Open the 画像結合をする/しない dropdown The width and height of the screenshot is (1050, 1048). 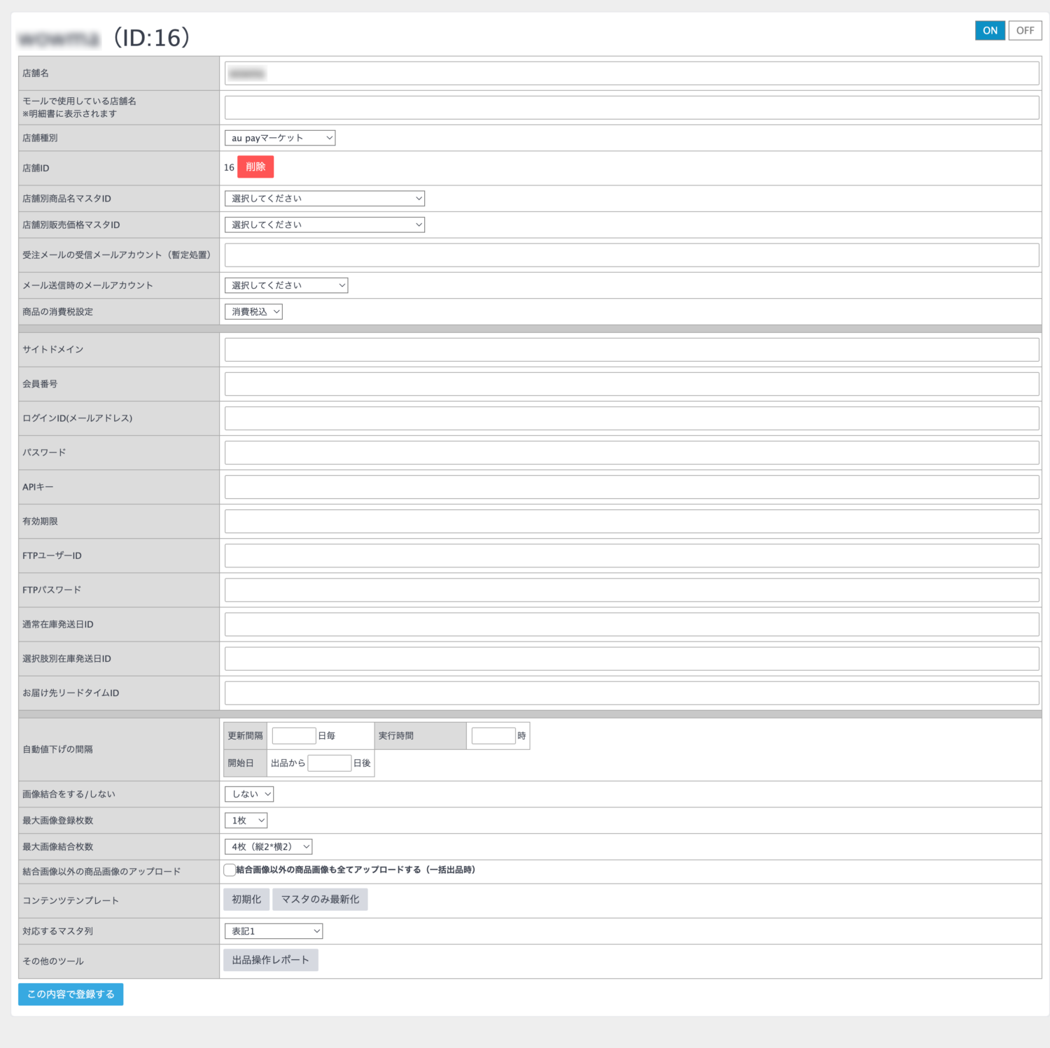click(248, 794)
